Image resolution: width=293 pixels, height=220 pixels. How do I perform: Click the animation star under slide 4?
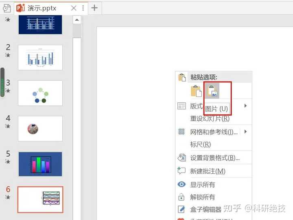[x=8, y=126]
